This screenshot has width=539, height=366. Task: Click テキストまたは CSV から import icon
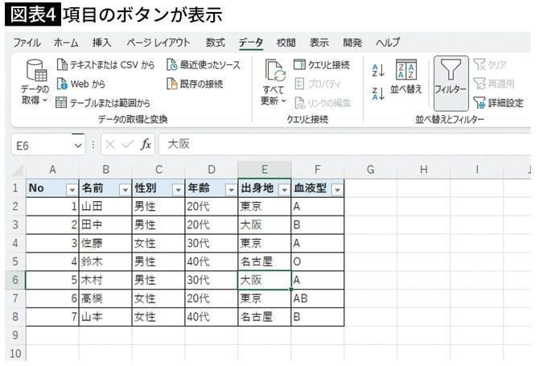(x=62, y=64)
